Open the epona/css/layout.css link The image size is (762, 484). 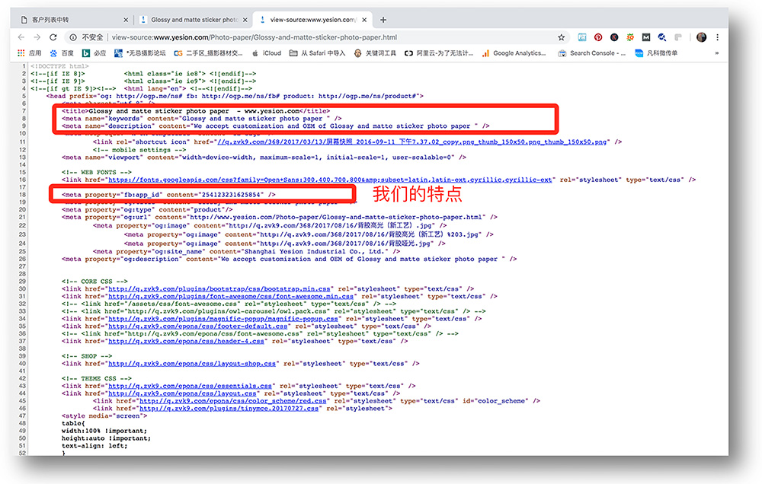(182, 393)
